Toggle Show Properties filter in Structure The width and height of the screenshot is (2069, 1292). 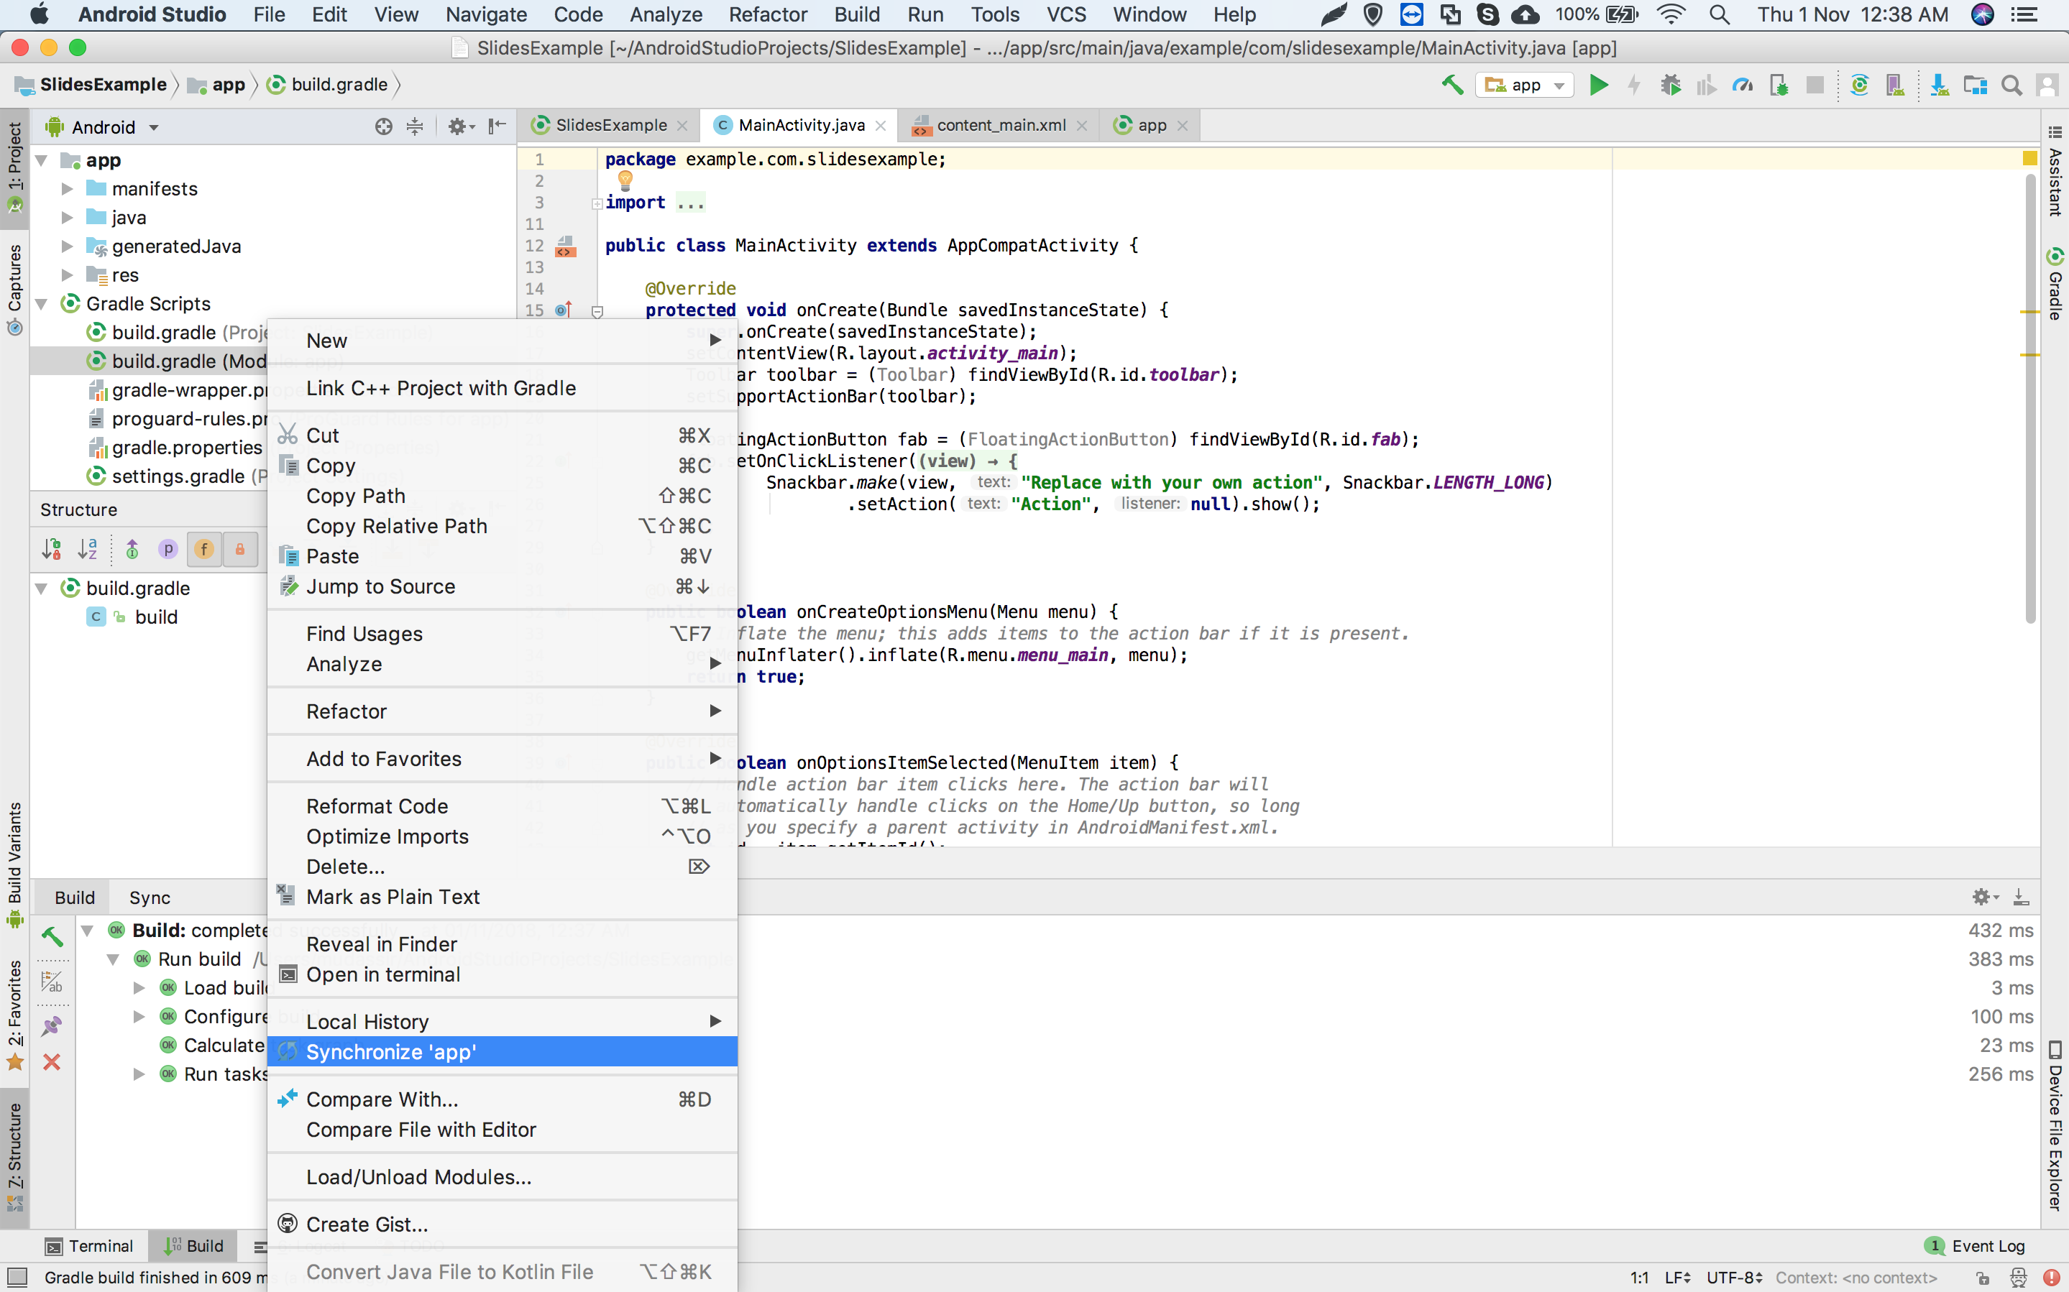(168, 548)
